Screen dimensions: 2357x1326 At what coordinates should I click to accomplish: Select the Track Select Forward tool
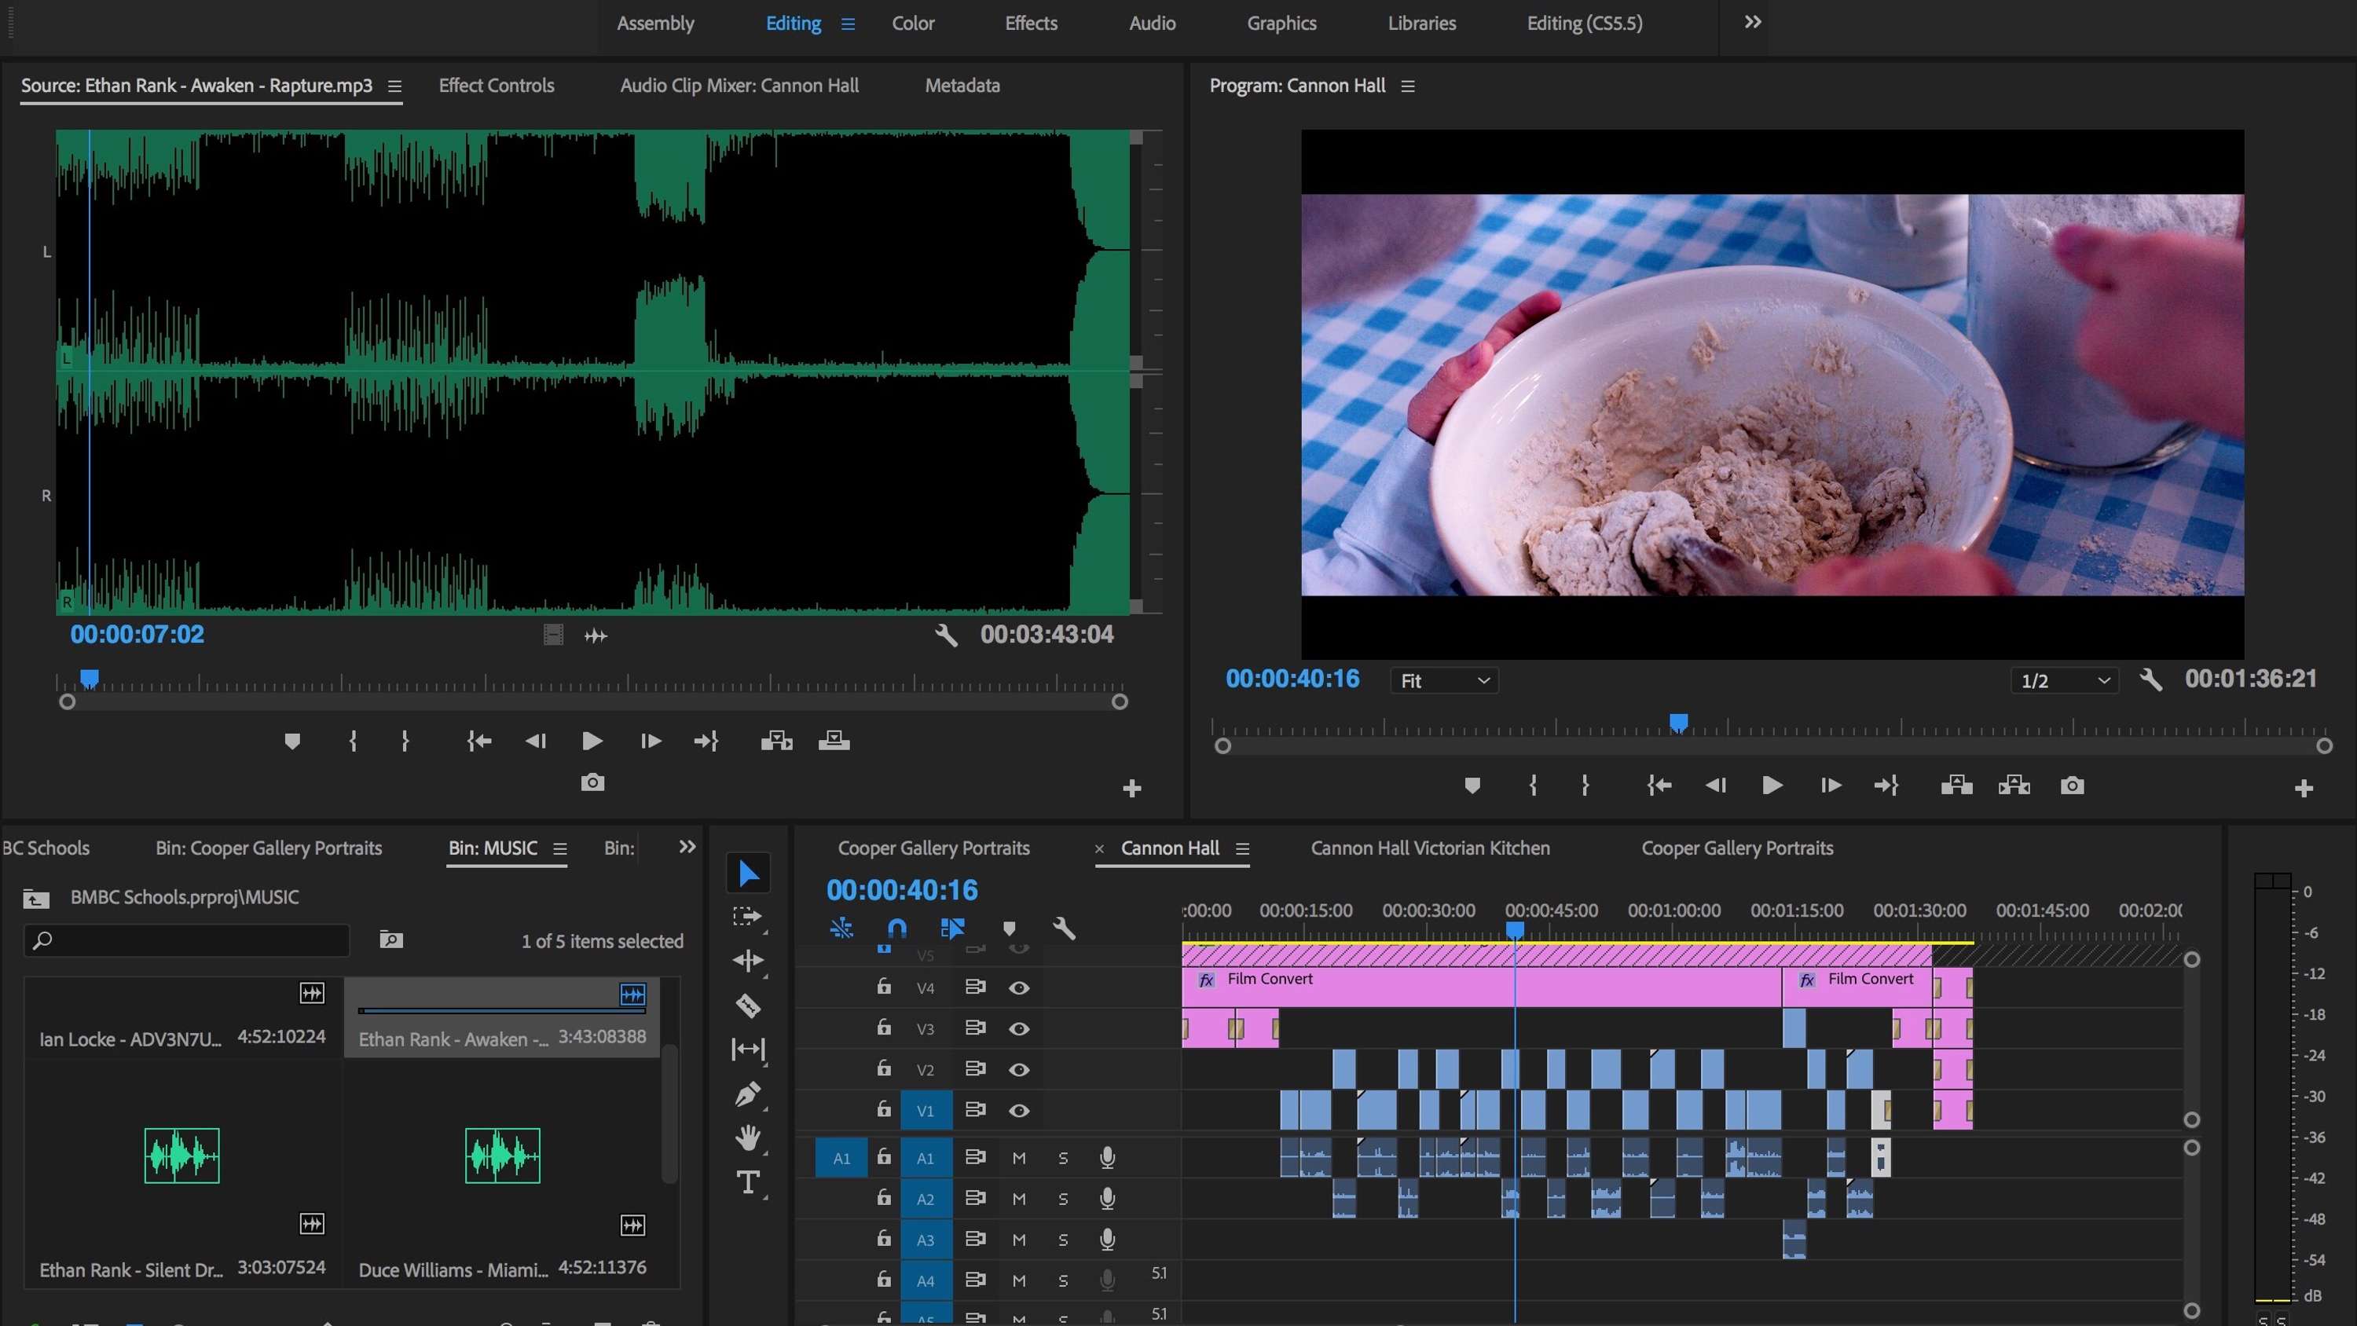point(747,917)
